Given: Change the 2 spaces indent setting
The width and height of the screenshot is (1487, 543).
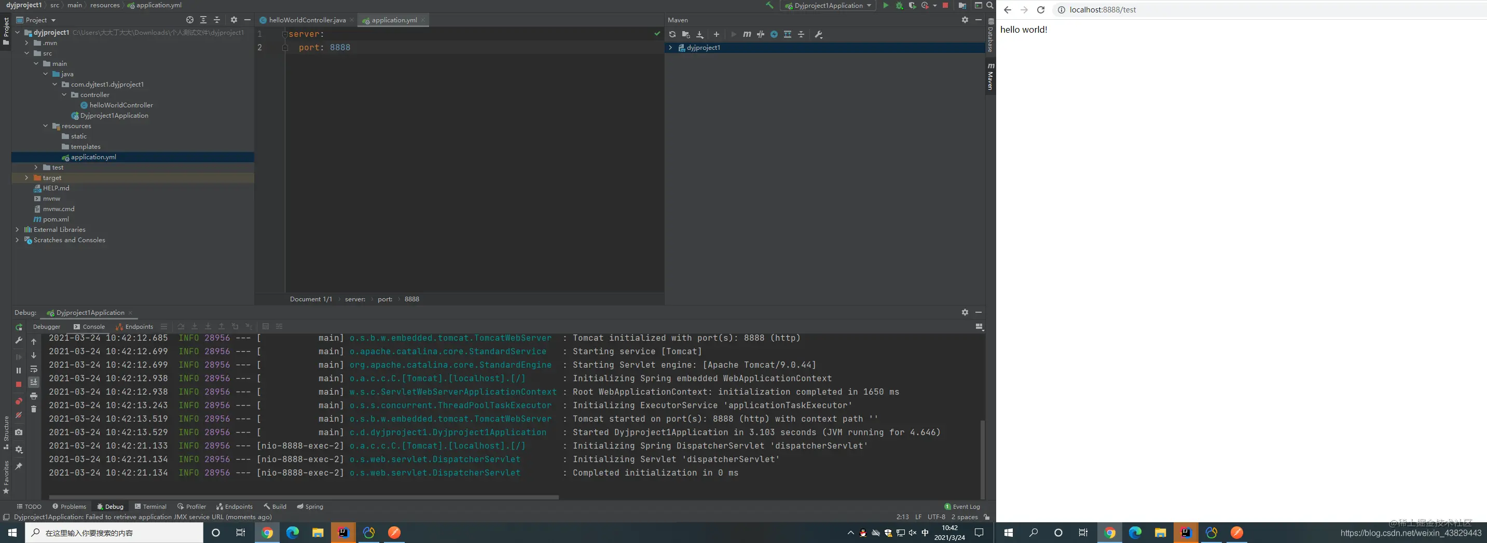Looking at the screenshot, I should pyautogui.click(x=964, y=517).
